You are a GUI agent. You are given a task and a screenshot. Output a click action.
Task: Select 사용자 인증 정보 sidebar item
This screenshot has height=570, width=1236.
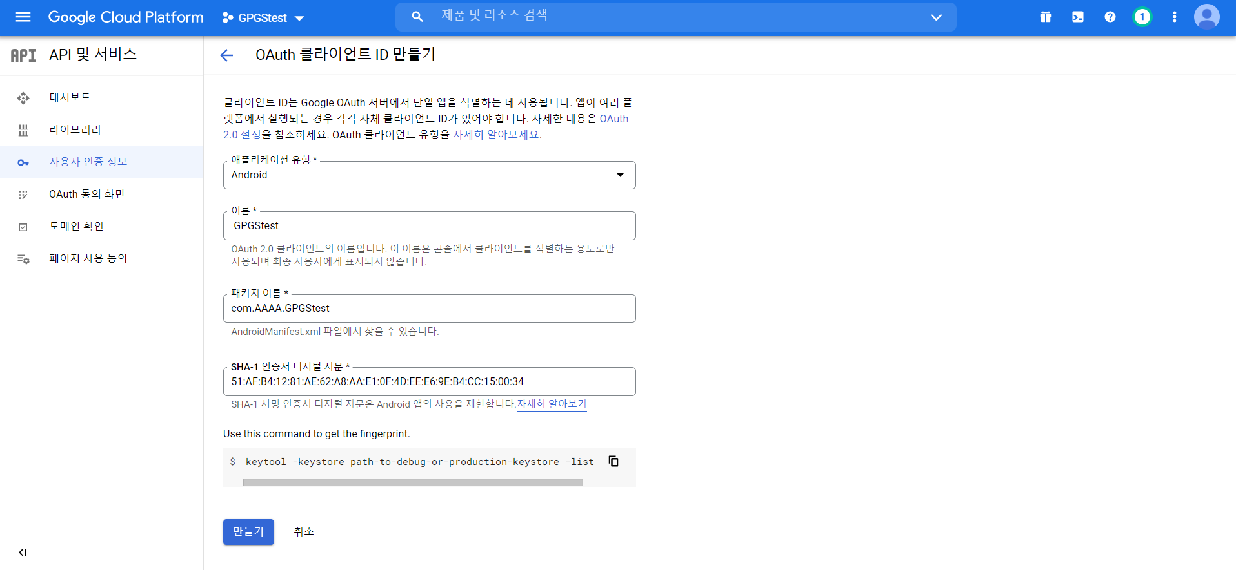pyautogui.click(x=102, y=162)
